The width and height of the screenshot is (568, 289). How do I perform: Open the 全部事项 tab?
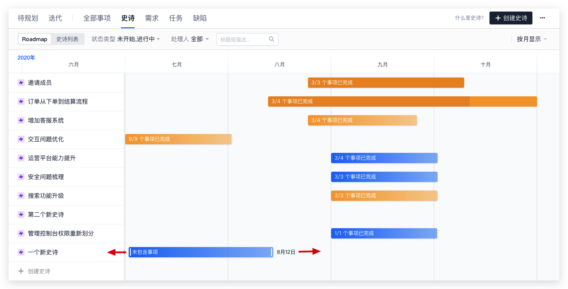click(x=97, y=18)
